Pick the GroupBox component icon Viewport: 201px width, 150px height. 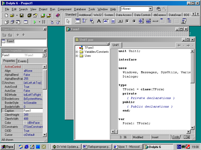(162, 21)
